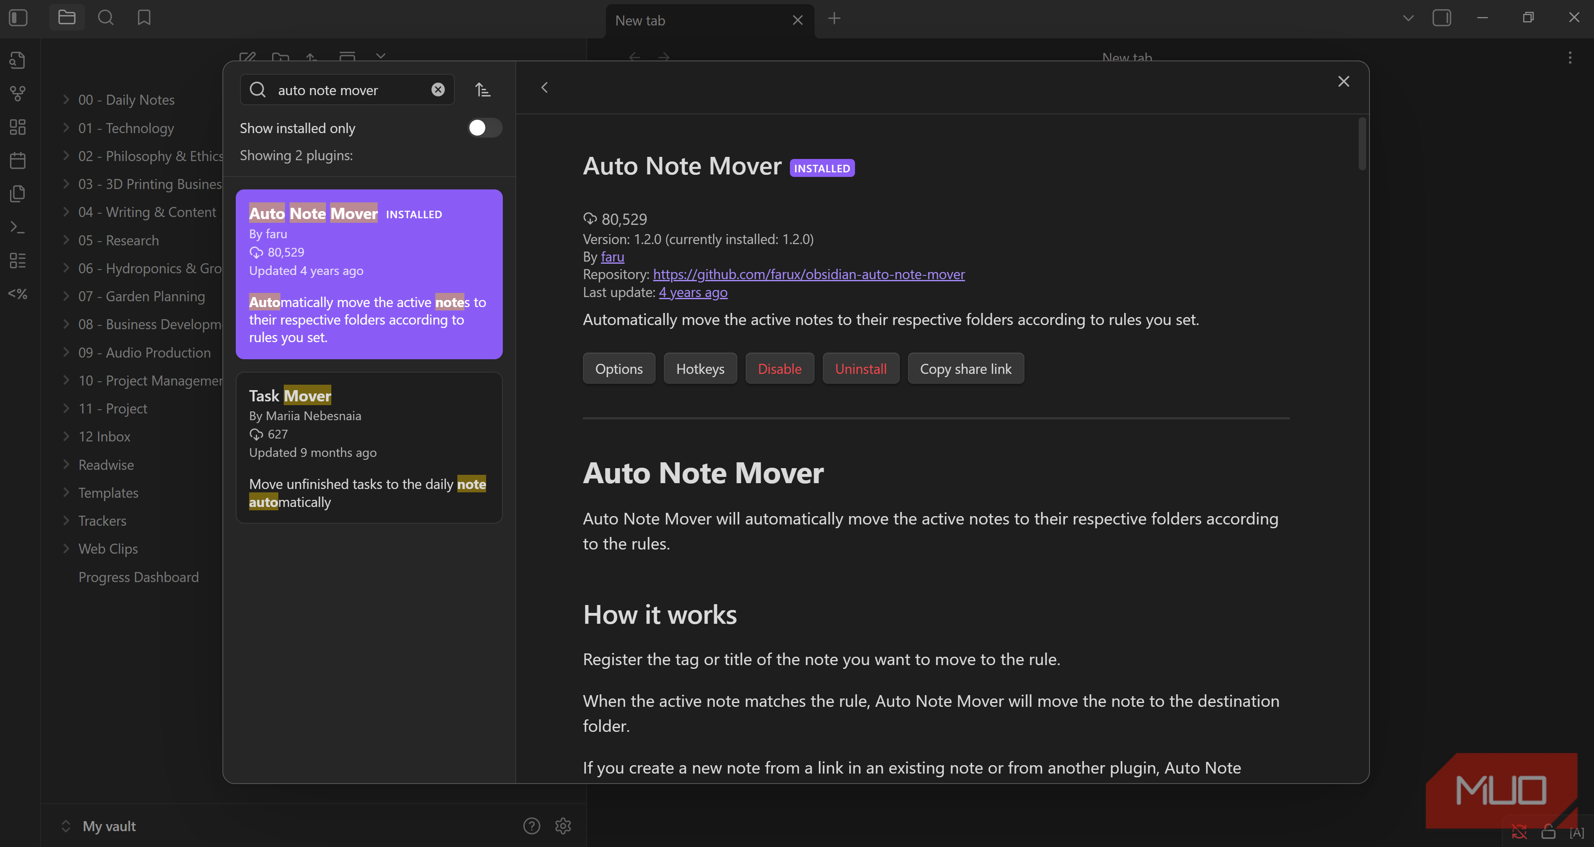Open command palette terminal icon
1594x847 pixels.
pyautogui.click(x=18, y=227)
